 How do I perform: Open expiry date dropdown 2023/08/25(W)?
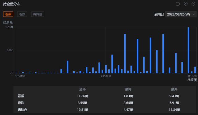tap(181, 14)
